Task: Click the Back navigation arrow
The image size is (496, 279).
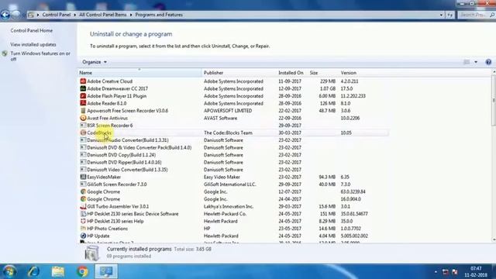Action: tap(5, 15)
